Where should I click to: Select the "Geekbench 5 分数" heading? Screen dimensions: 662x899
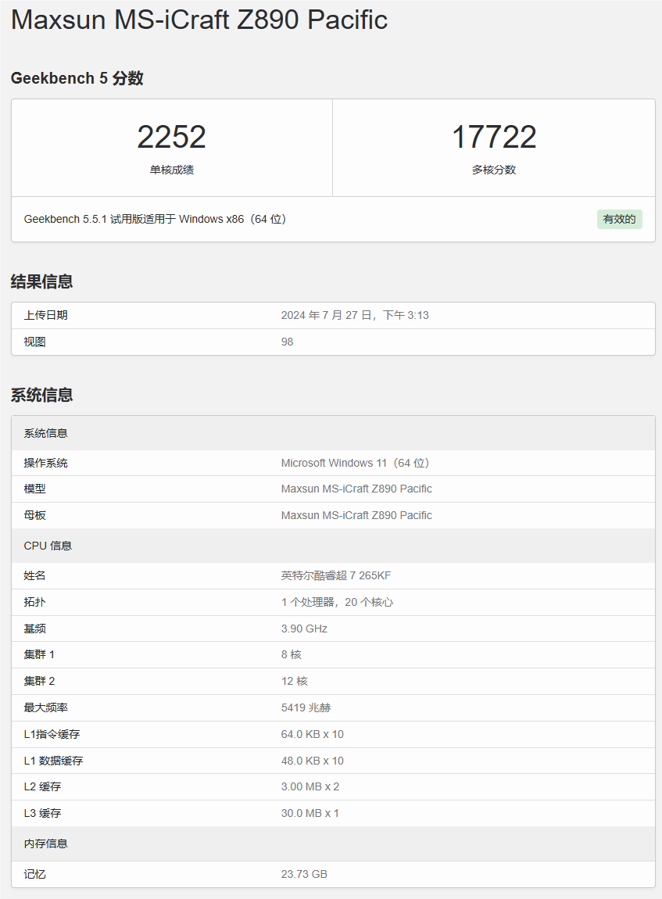[x=77, y=78]
